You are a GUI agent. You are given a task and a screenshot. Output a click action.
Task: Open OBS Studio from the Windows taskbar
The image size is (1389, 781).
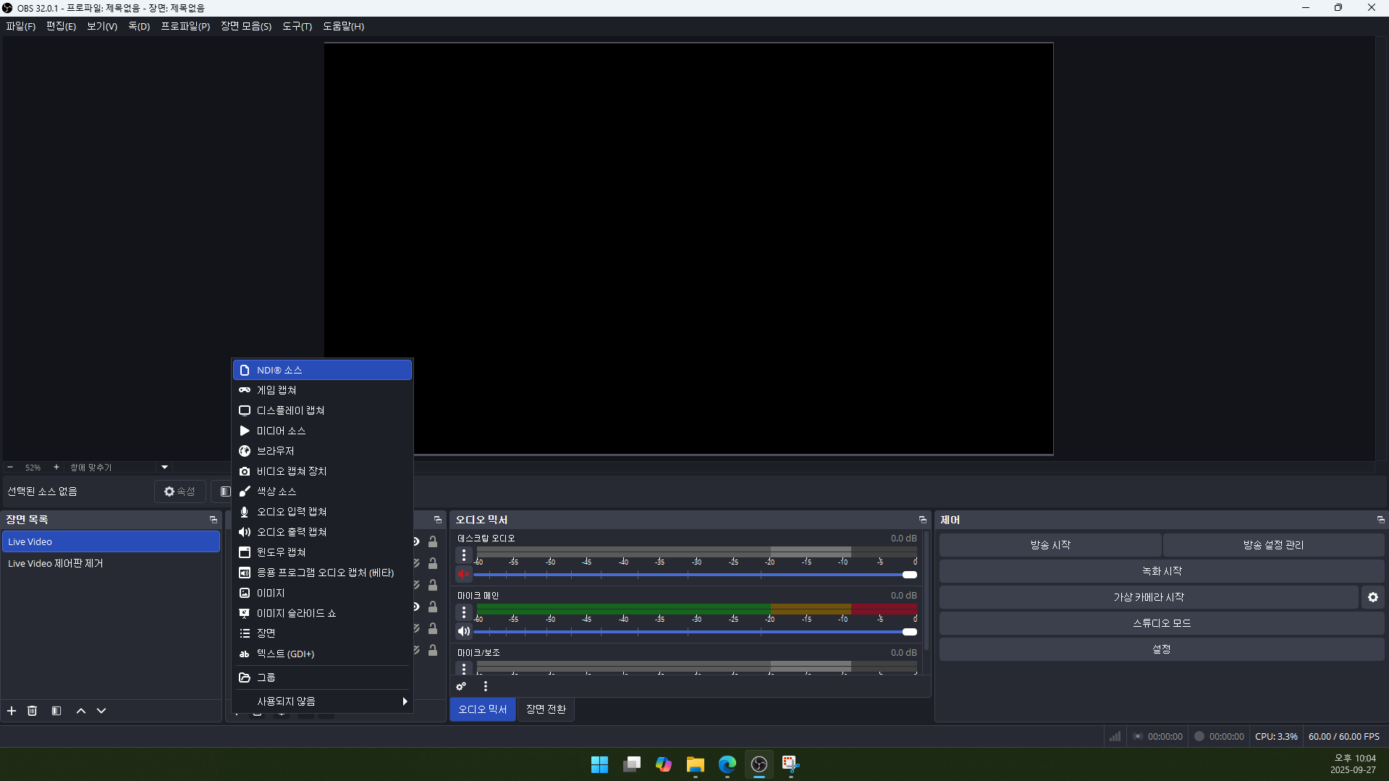[759, 764]
